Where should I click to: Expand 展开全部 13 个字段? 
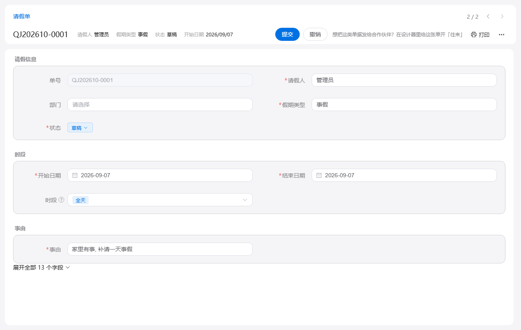coord(42,268)
